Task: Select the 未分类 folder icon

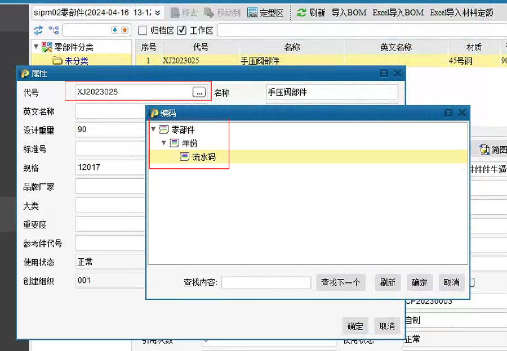Action: pos(57,60)
